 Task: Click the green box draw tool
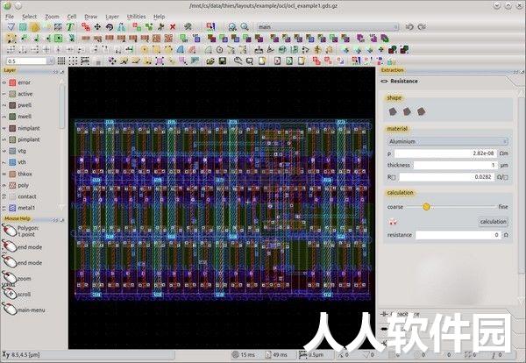point(23,27)
